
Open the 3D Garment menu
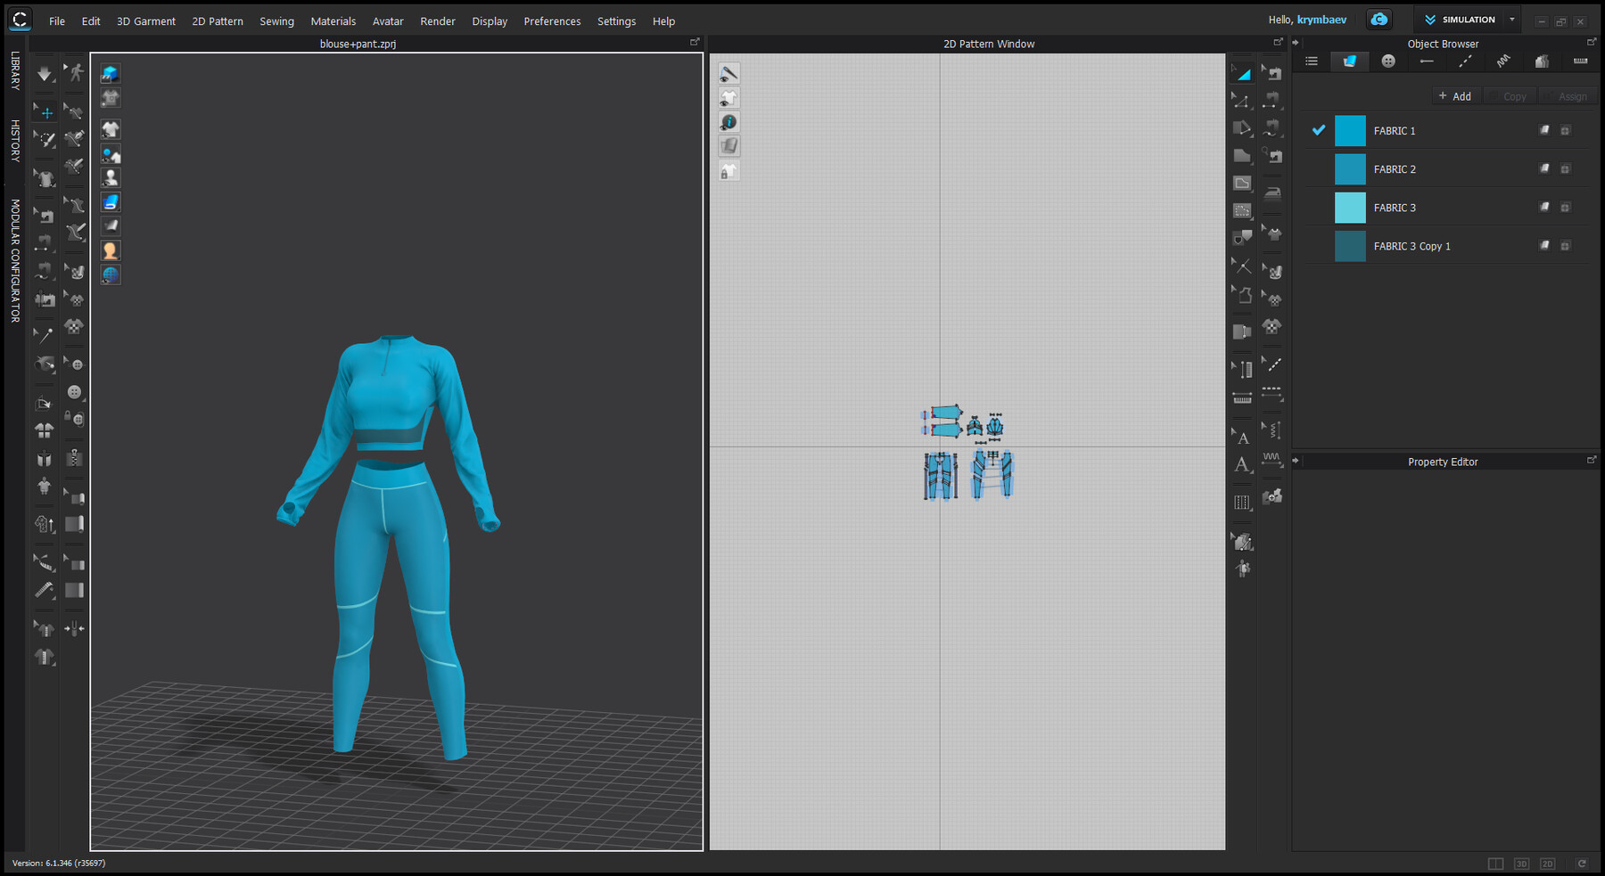(146, 21)
